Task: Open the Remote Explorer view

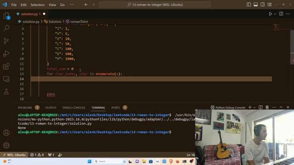Action: (x=6, y=79)
